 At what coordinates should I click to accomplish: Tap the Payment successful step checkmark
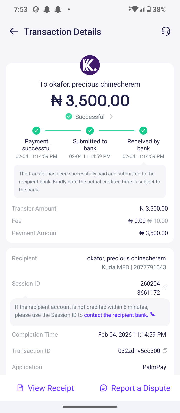tap(36, 130)
